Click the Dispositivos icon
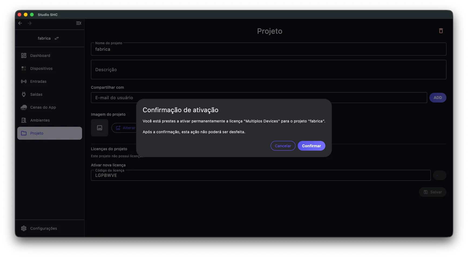The width and height of the screenshot is (468, 257). [x=24, y=68]
